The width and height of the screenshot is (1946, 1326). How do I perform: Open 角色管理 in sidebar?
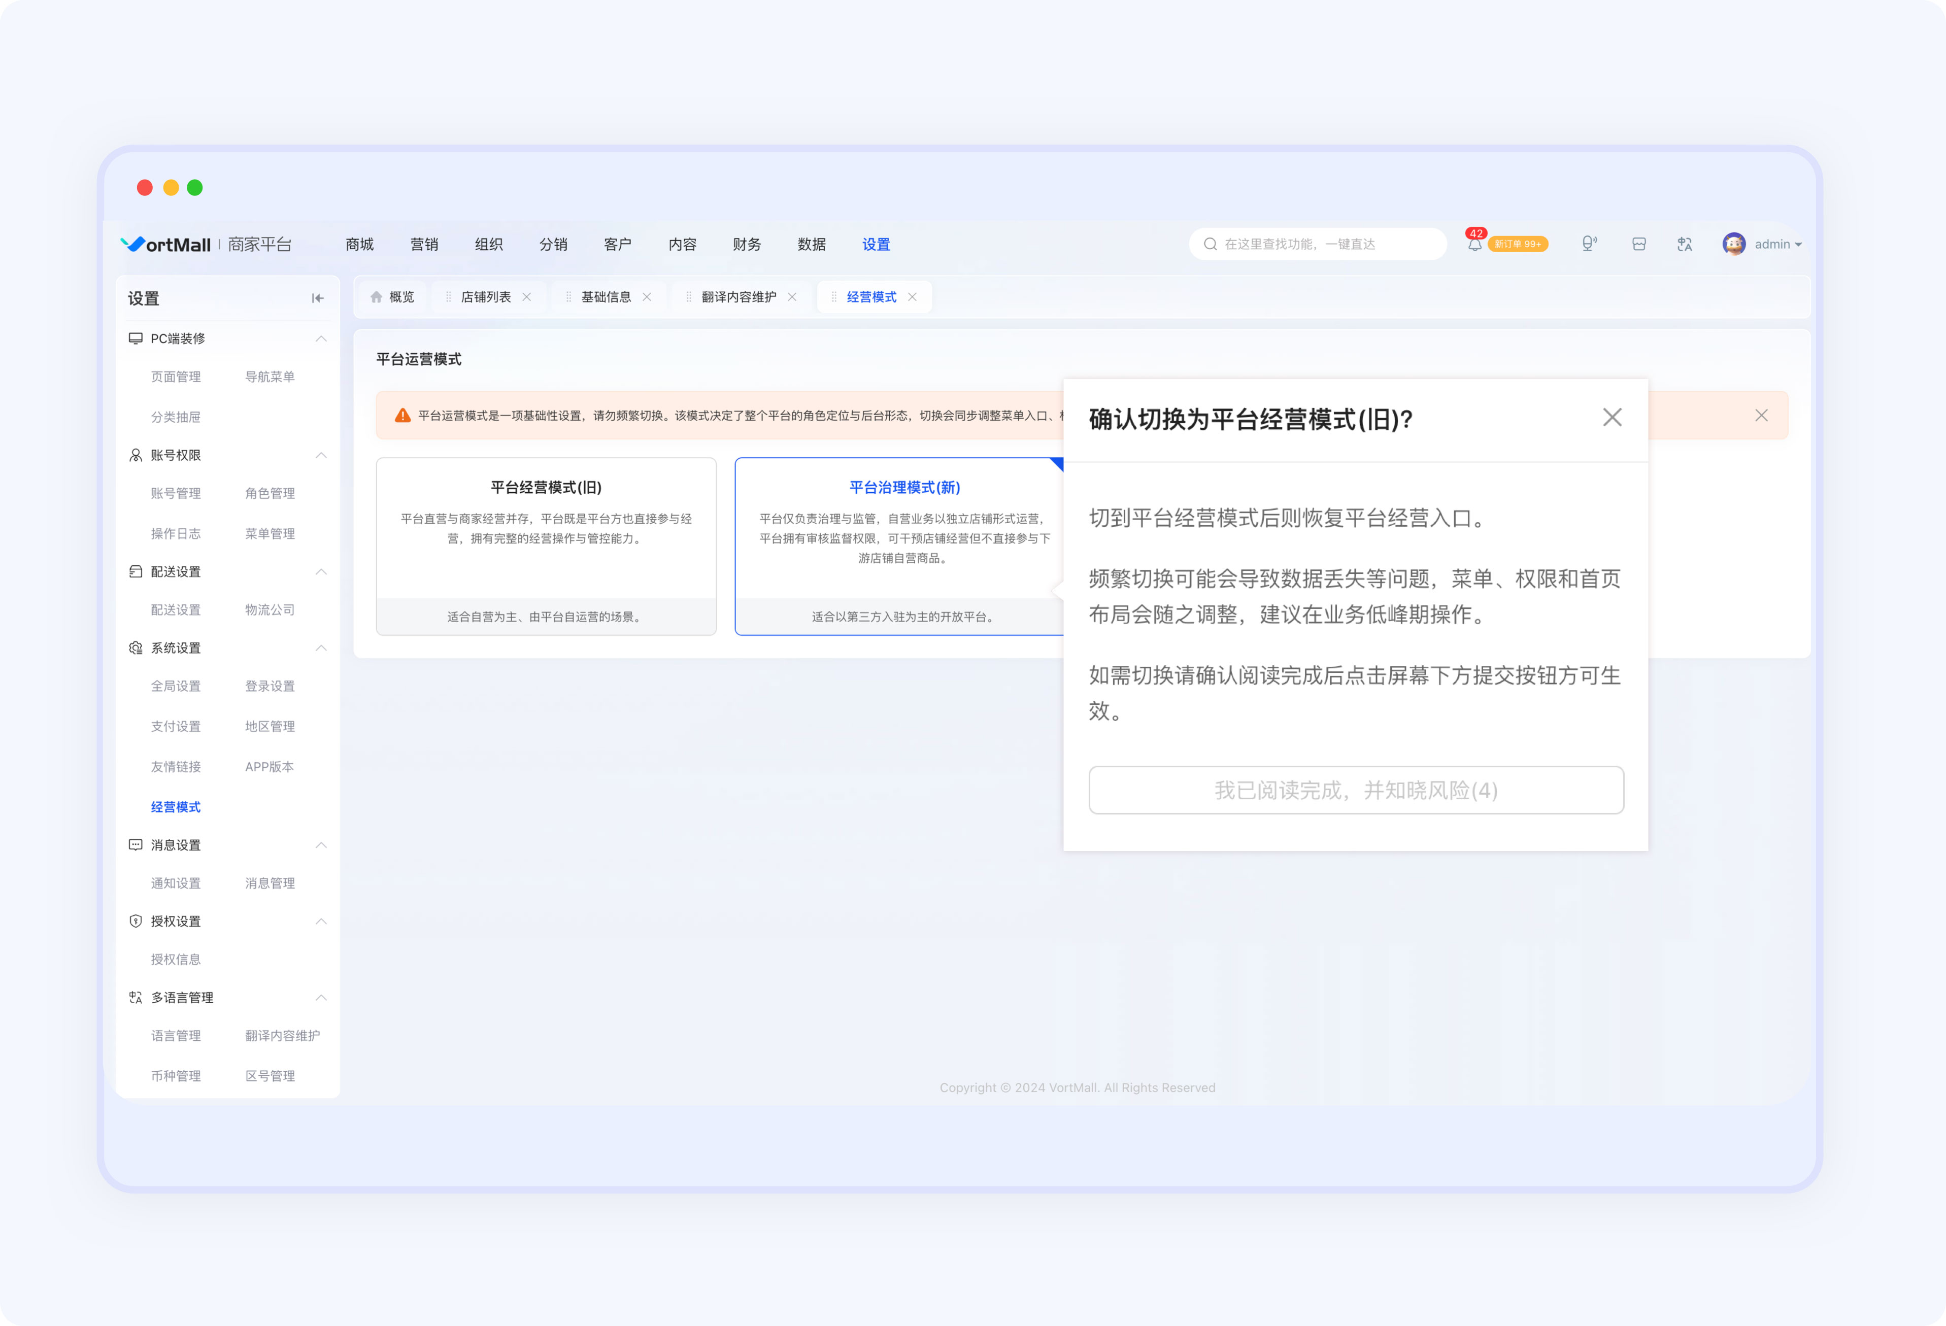pyautogui.click(x=270, y=494)
